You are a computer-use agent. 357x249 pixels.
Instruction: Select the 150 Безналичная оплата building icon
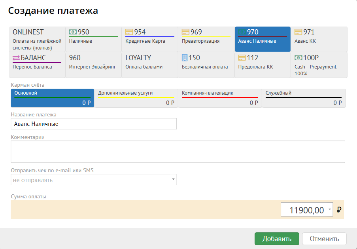[185, 58]
